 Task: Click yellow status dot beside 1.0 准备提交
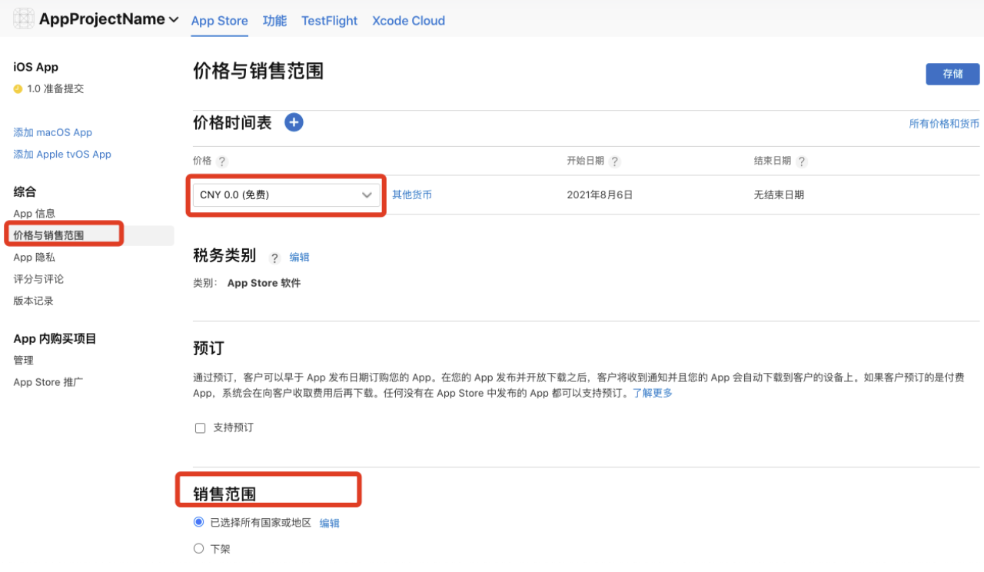(x=18, y=89)
